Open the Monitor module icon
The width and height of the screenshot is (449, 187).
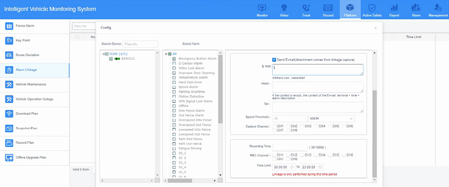(262, 8)
